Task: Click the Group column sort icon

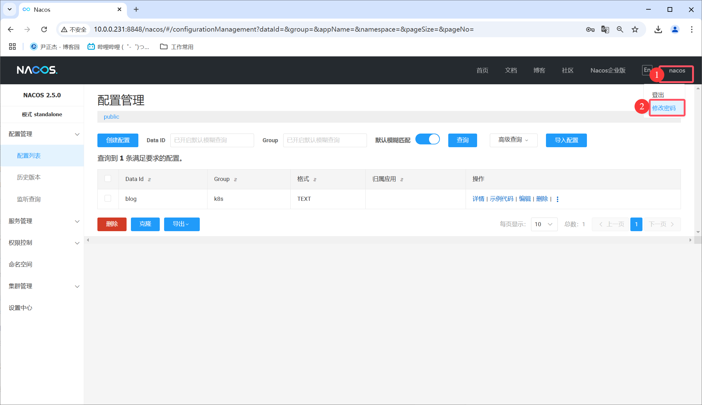Action: (235, 179)
